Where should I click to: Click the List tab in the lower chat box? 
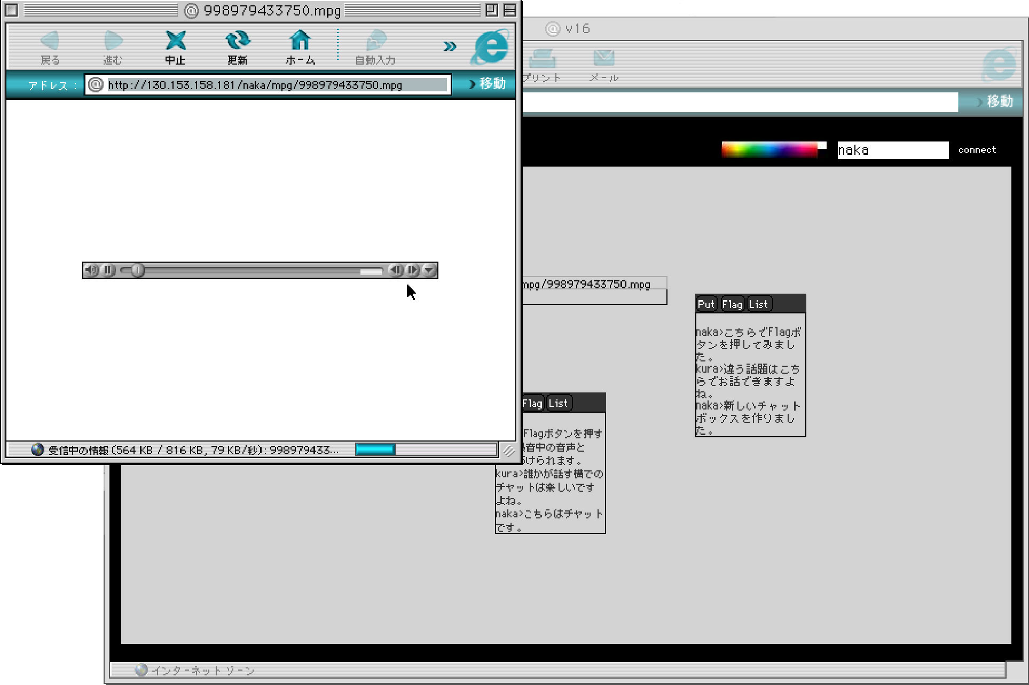(558, 404)
